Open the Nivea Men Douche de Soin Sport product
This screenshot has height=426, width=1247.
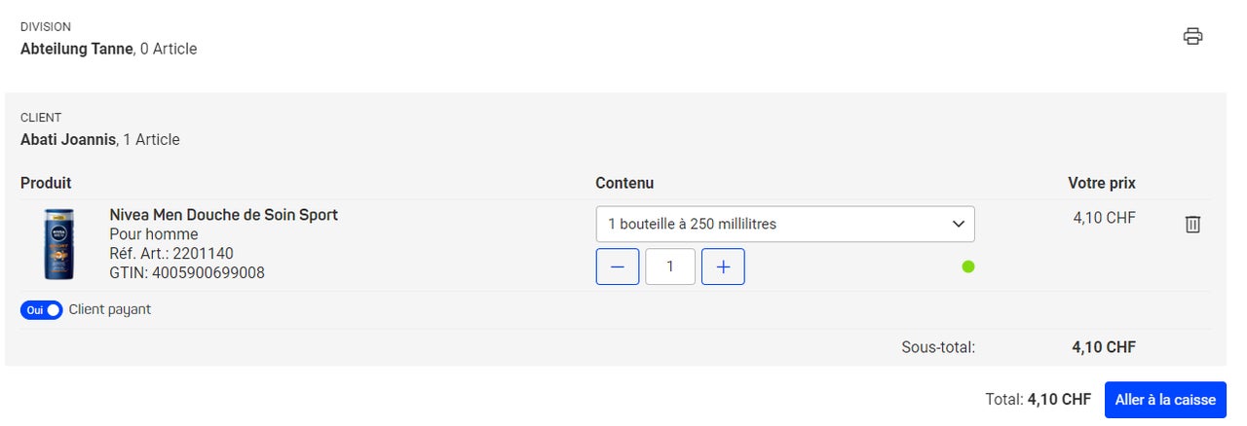click(x=224, y=215)
